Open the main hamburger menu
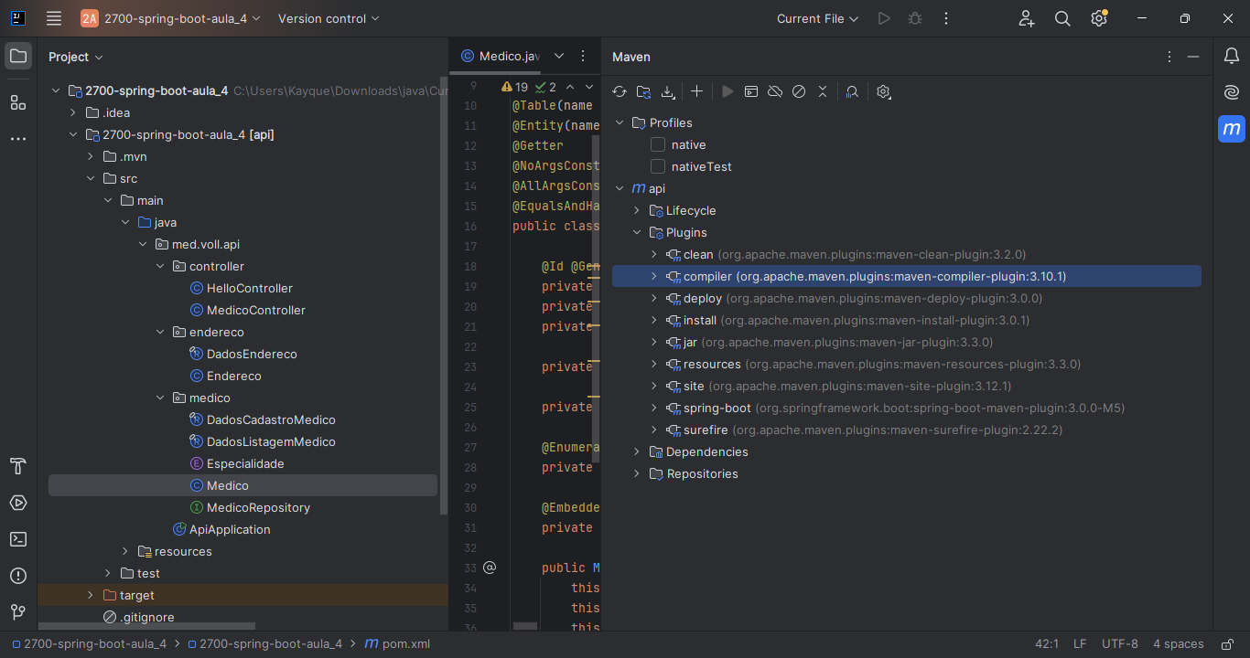This screenshot has width=1250, height=658. click(54, 18)
